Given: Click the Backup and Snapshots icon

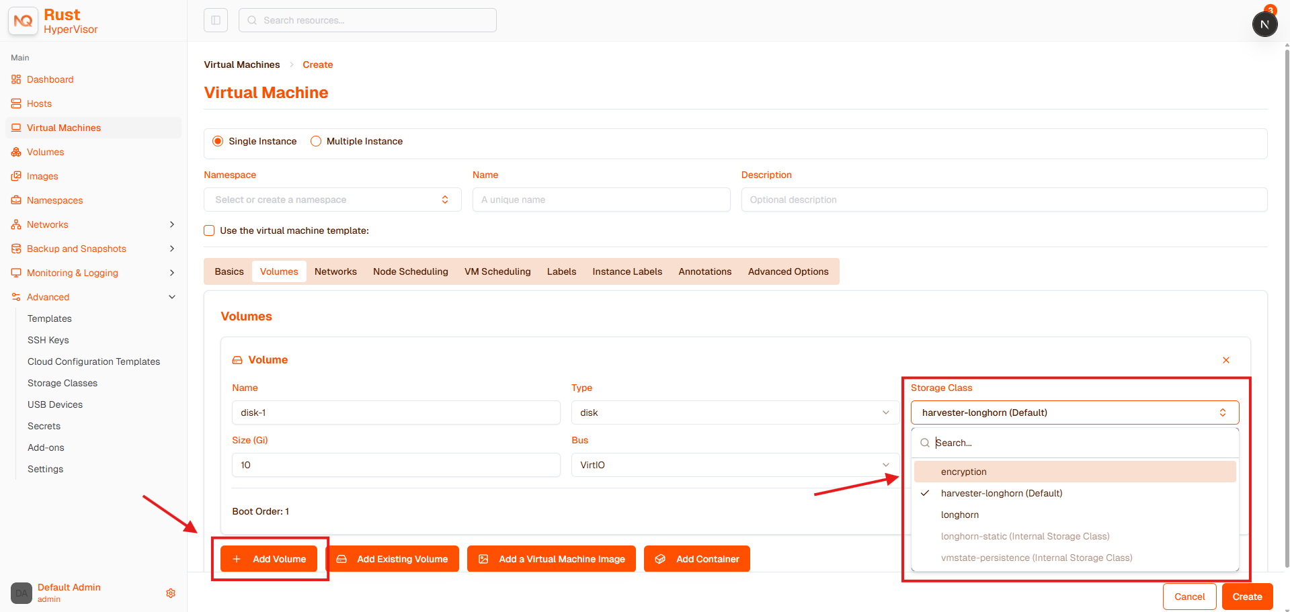Looking at the screenshot, I should (x=16, y=249).
